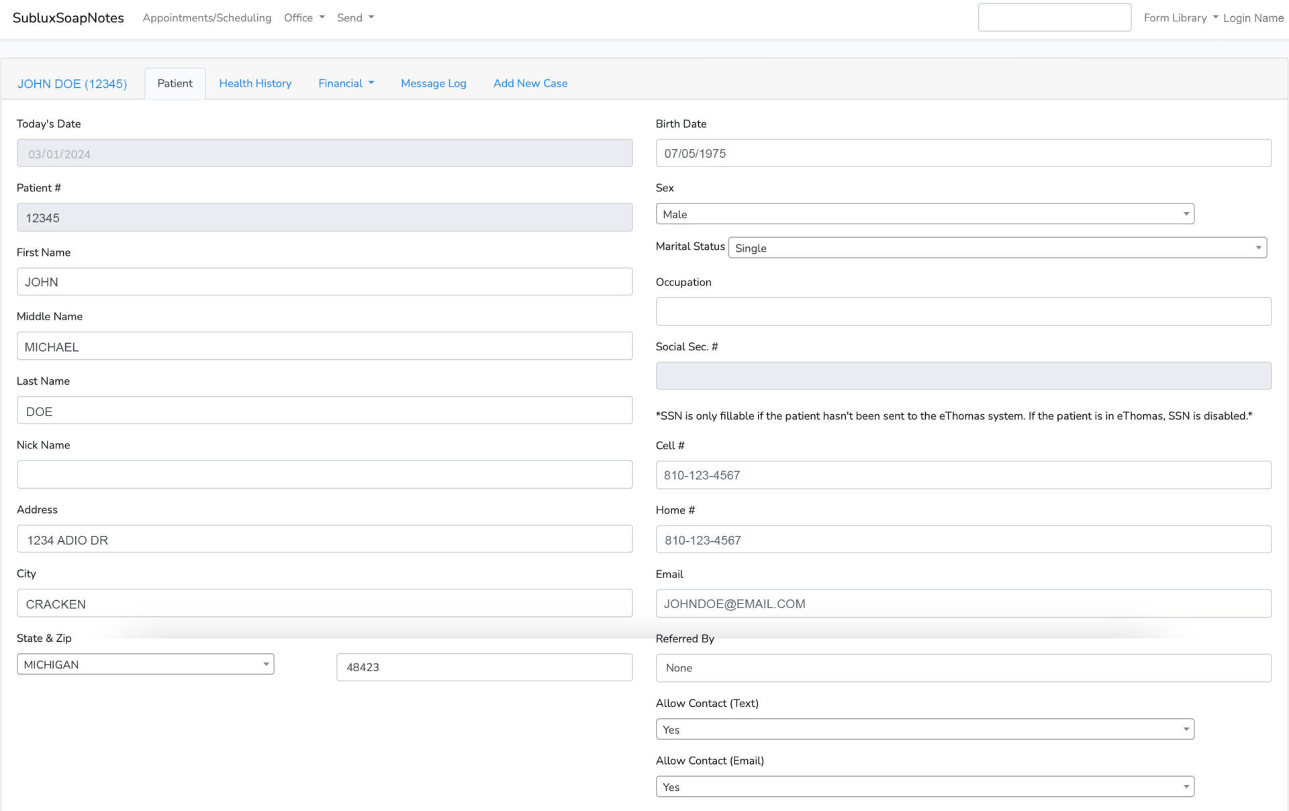
Task: Open the Form Library dropdown
Action: point(1181,18)
